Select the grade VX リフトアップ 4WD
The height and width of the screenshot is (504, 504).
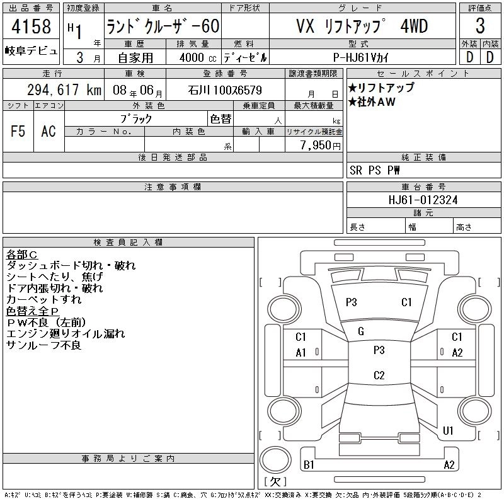point(362,26)
